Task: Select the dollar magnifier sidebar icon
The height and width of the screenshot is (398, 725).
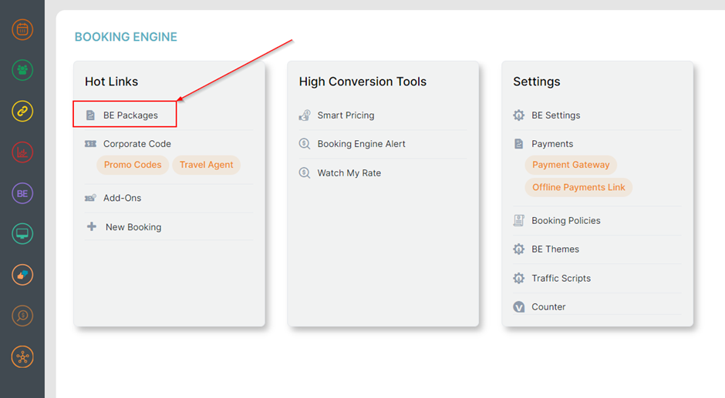Action: tap(22, 316)
